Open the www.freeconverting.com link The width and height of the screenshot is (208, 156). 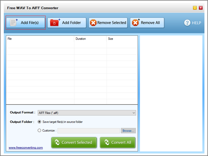pyautogui.click(x=26, y=148)
